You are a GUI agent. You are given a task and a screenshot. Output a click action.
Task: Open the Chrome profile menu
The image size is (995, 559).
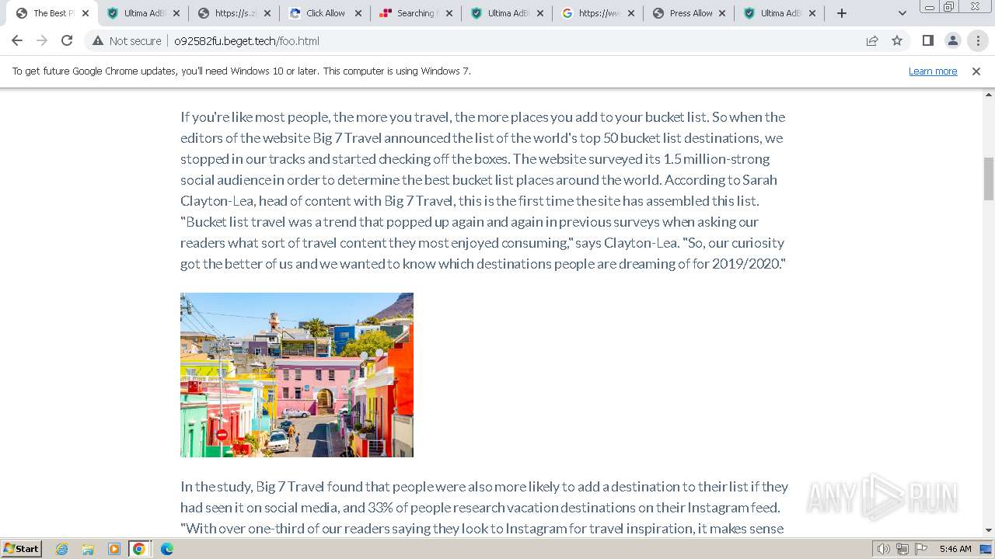(952, 41)
